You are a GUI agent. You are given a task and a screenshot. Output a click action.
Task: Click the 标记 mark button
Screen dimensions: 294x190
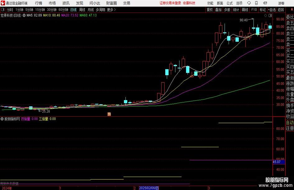(x=263, y=10)
